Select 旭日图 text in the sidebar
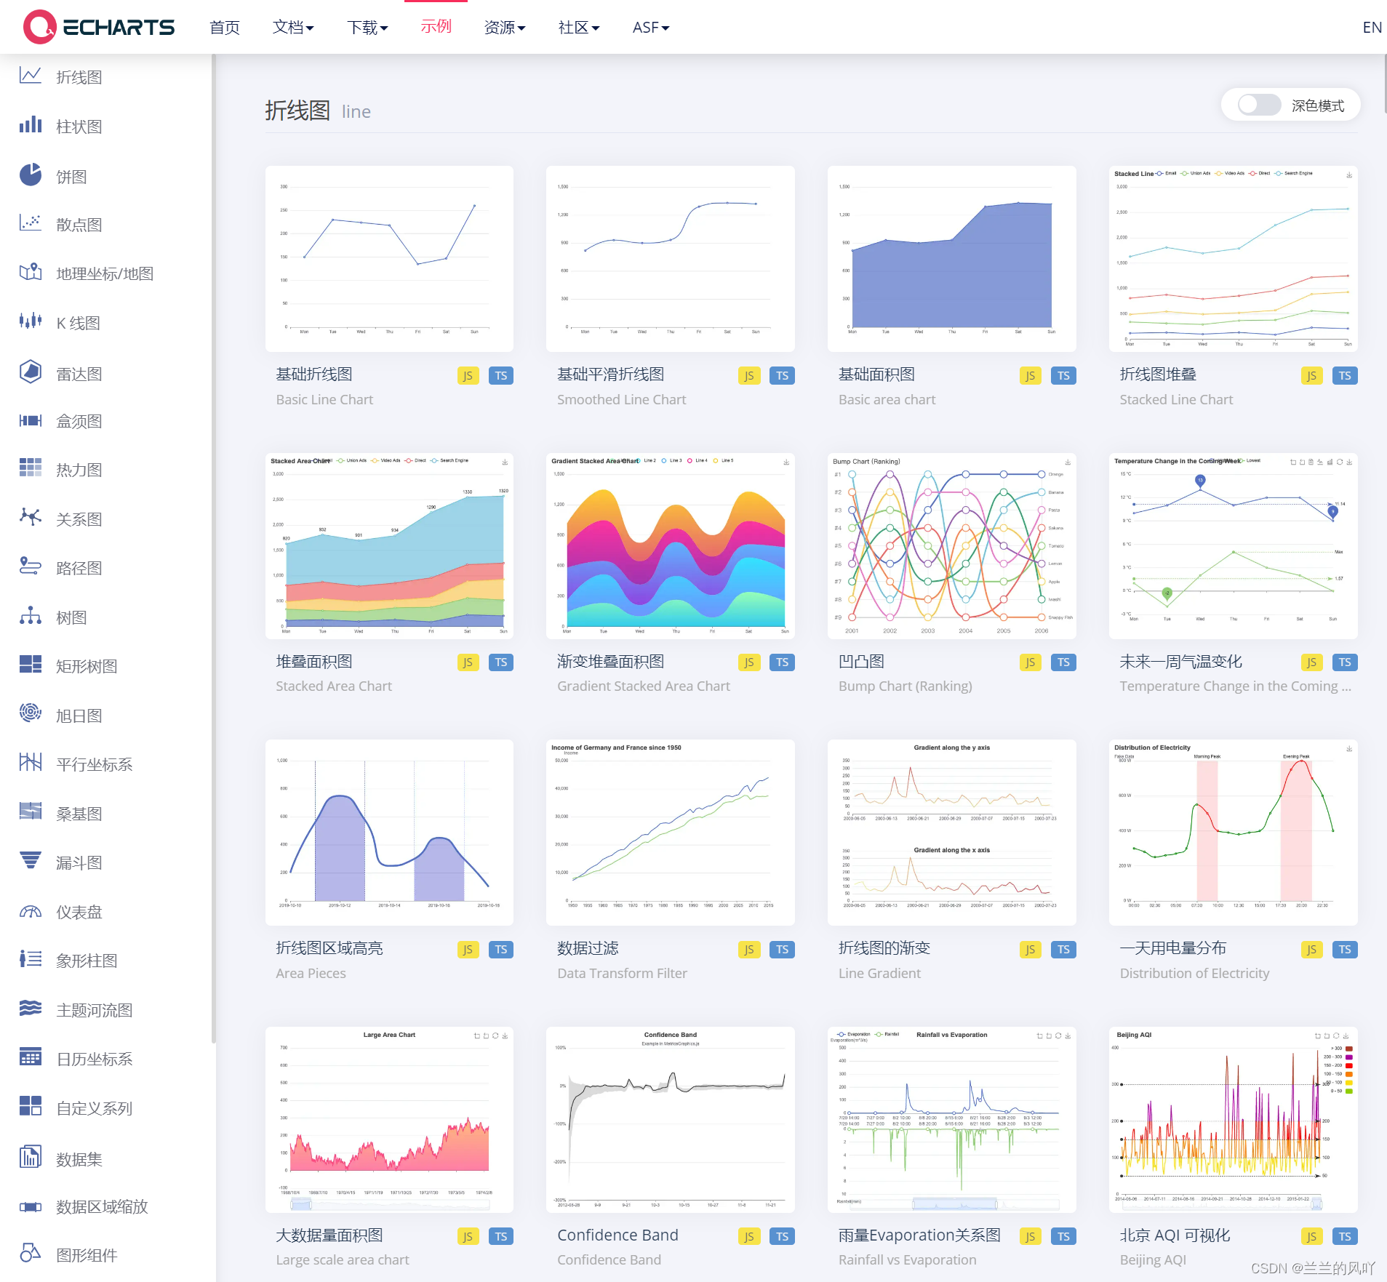The width and height of the screenshot is (1387, 1282). [x=79, y=716]
